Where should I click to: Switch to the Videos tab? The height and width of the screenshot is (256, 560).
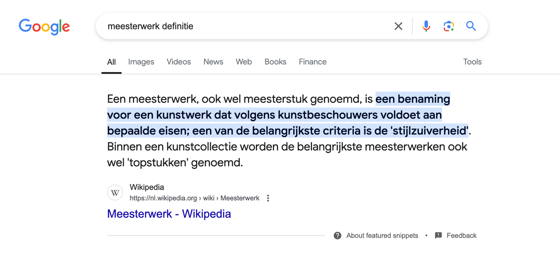(x=179, y=62)
